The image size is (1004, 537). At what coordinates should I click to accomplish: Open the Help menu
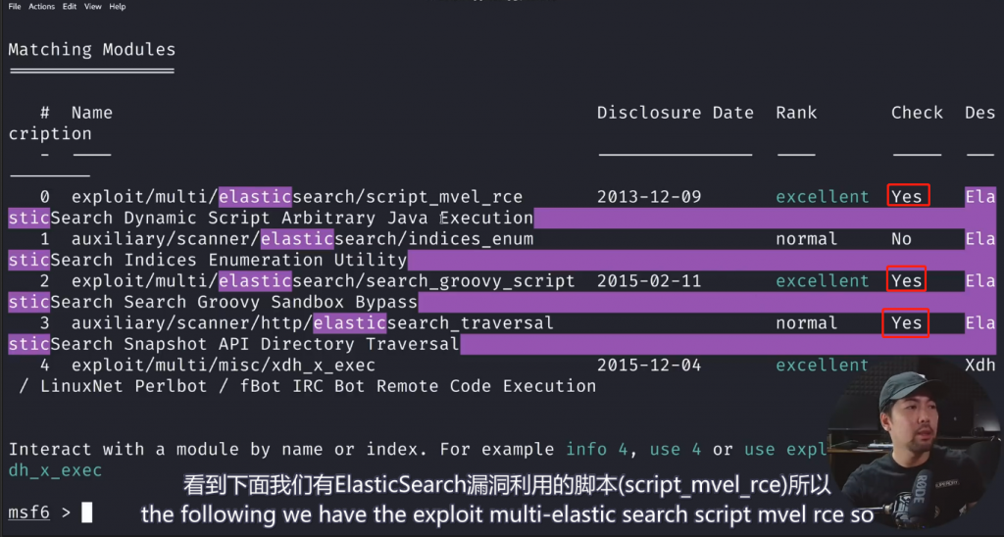[118, 7]
